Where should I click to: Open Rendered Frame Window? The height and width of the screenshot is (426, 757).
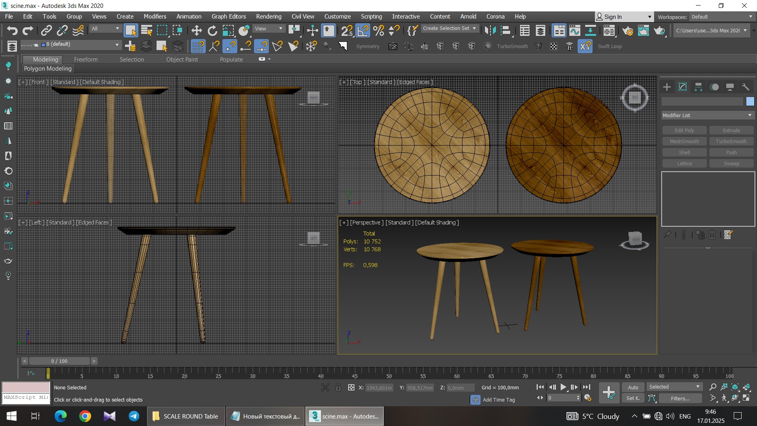(643, 30)
